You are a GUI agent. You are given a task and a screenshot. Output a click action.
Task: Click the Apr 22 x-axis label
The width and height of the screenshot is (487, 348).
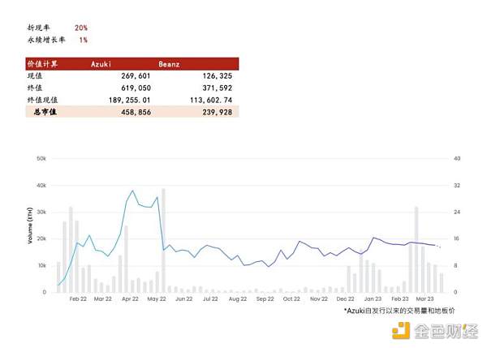pyautogui.click(x=130, y=299)
